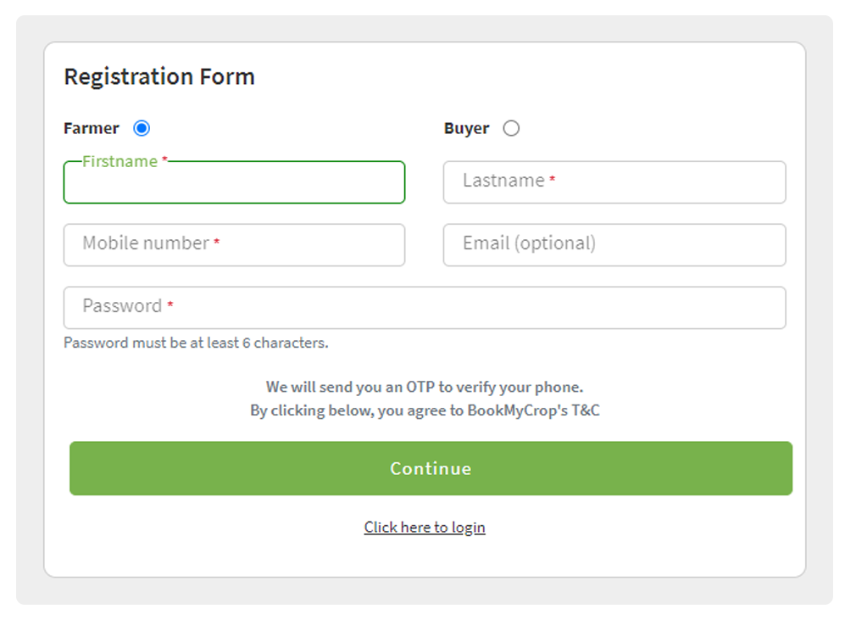Click the Email (optional) input box
Screen dimensions: 845x620
pyautogui.click(x=614, y=244)
